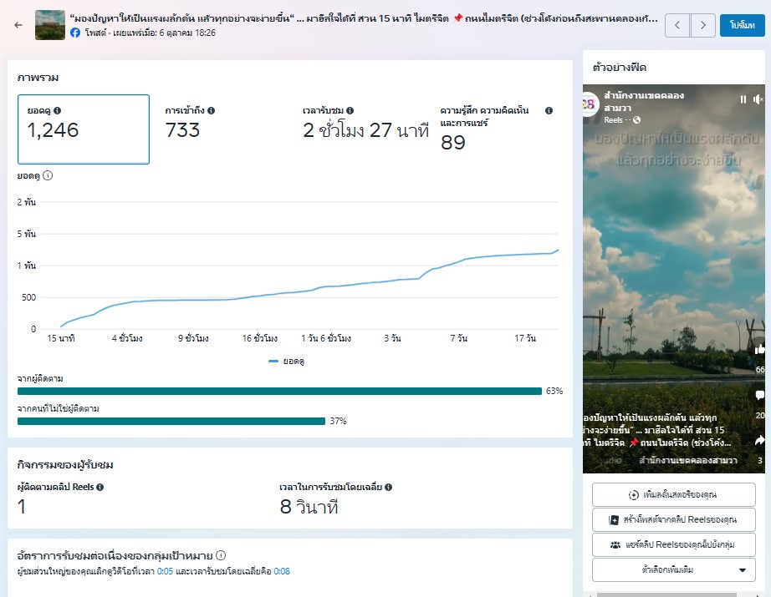Click เพิ่มลงในสตอรี่ของคุณ button

tap(673, 494)
